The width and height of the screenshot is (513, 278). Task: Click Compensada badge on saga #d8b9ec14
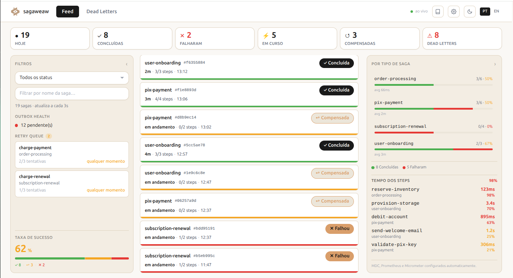click(x=333, y=118)
